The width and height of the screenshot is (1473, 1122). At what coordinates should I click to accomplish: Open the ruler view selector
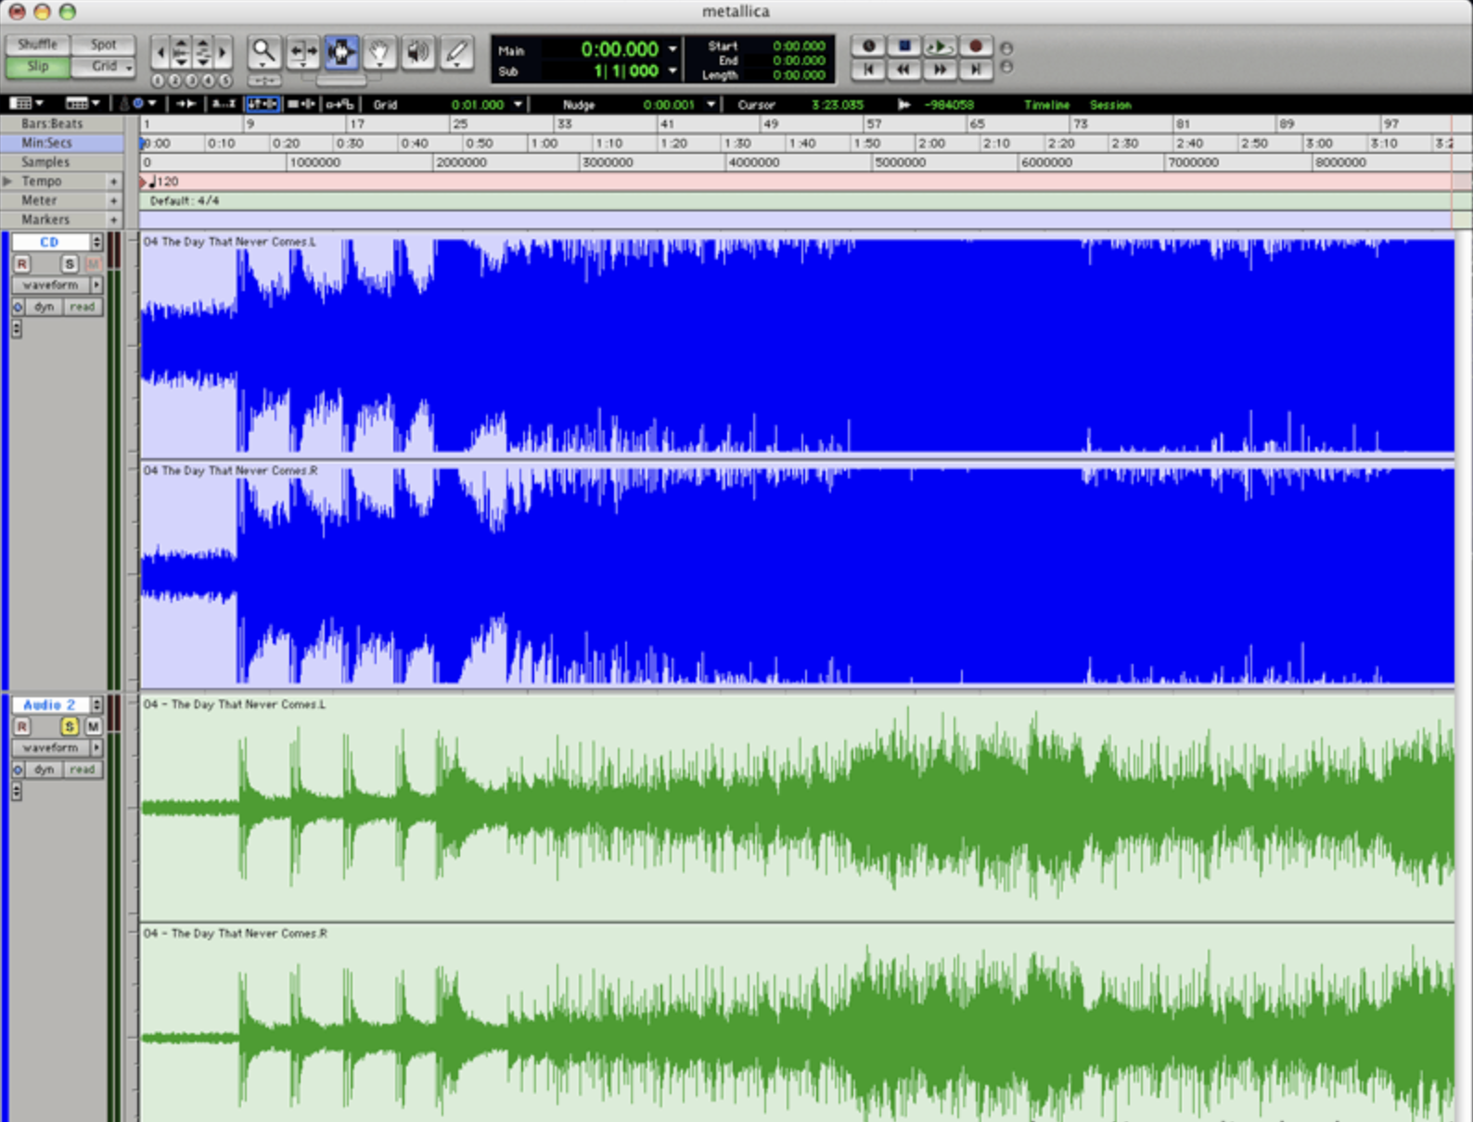click(83, 103)
